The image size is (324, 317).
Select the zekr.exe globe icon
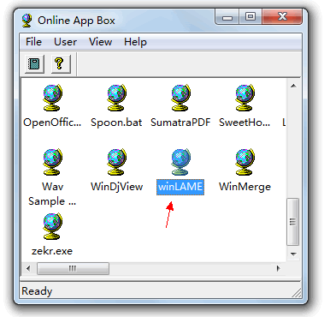pos(52,226)
